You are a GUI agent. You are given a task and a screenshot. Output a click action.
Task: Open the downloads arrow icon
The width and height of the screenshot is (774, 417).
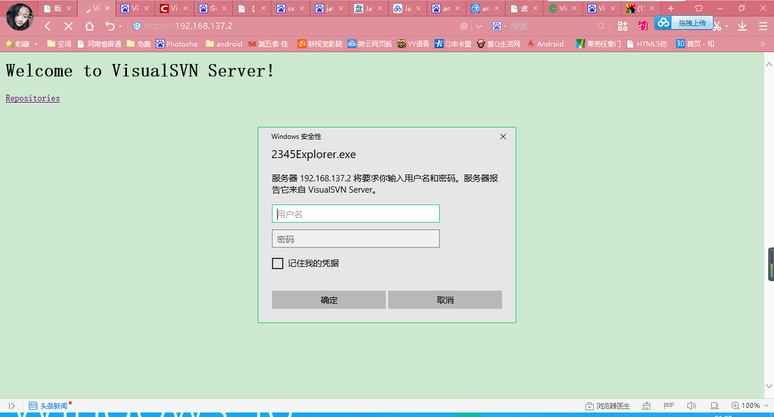[742, 26]
